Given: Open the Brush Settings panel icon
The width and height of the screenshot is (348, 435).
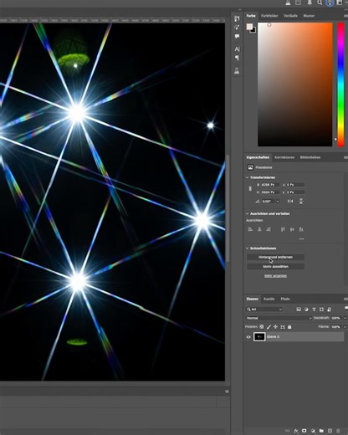Looking at the screenshot, I should [237, 28].
